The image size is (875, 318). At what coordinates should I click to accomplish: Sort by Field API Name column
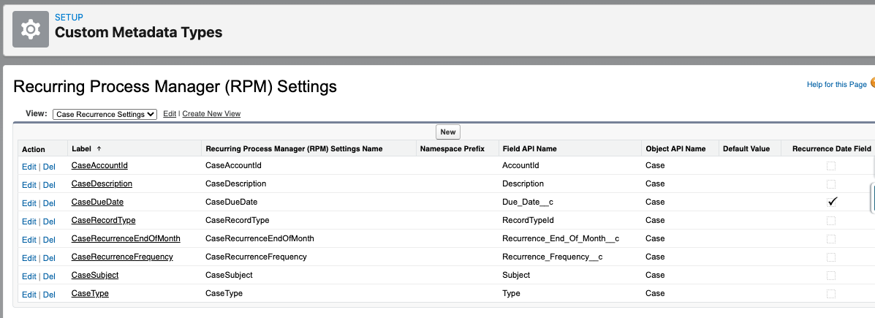pos(529,148)
